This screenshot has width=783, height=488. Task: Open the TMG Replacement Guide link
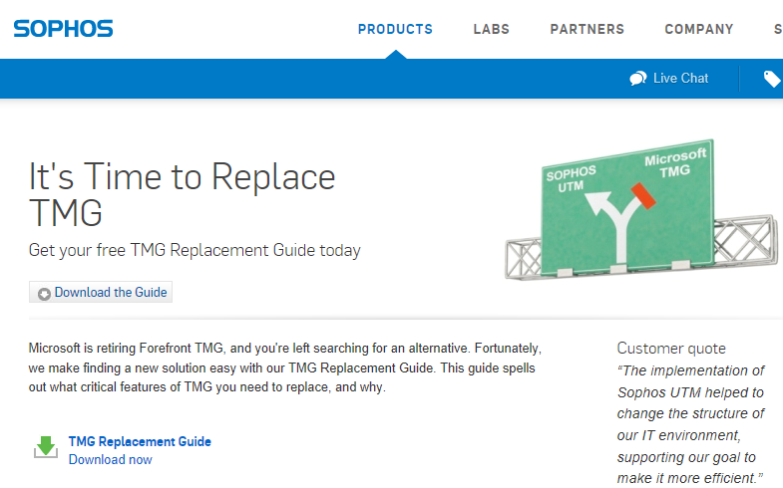[x=140, y=441]
